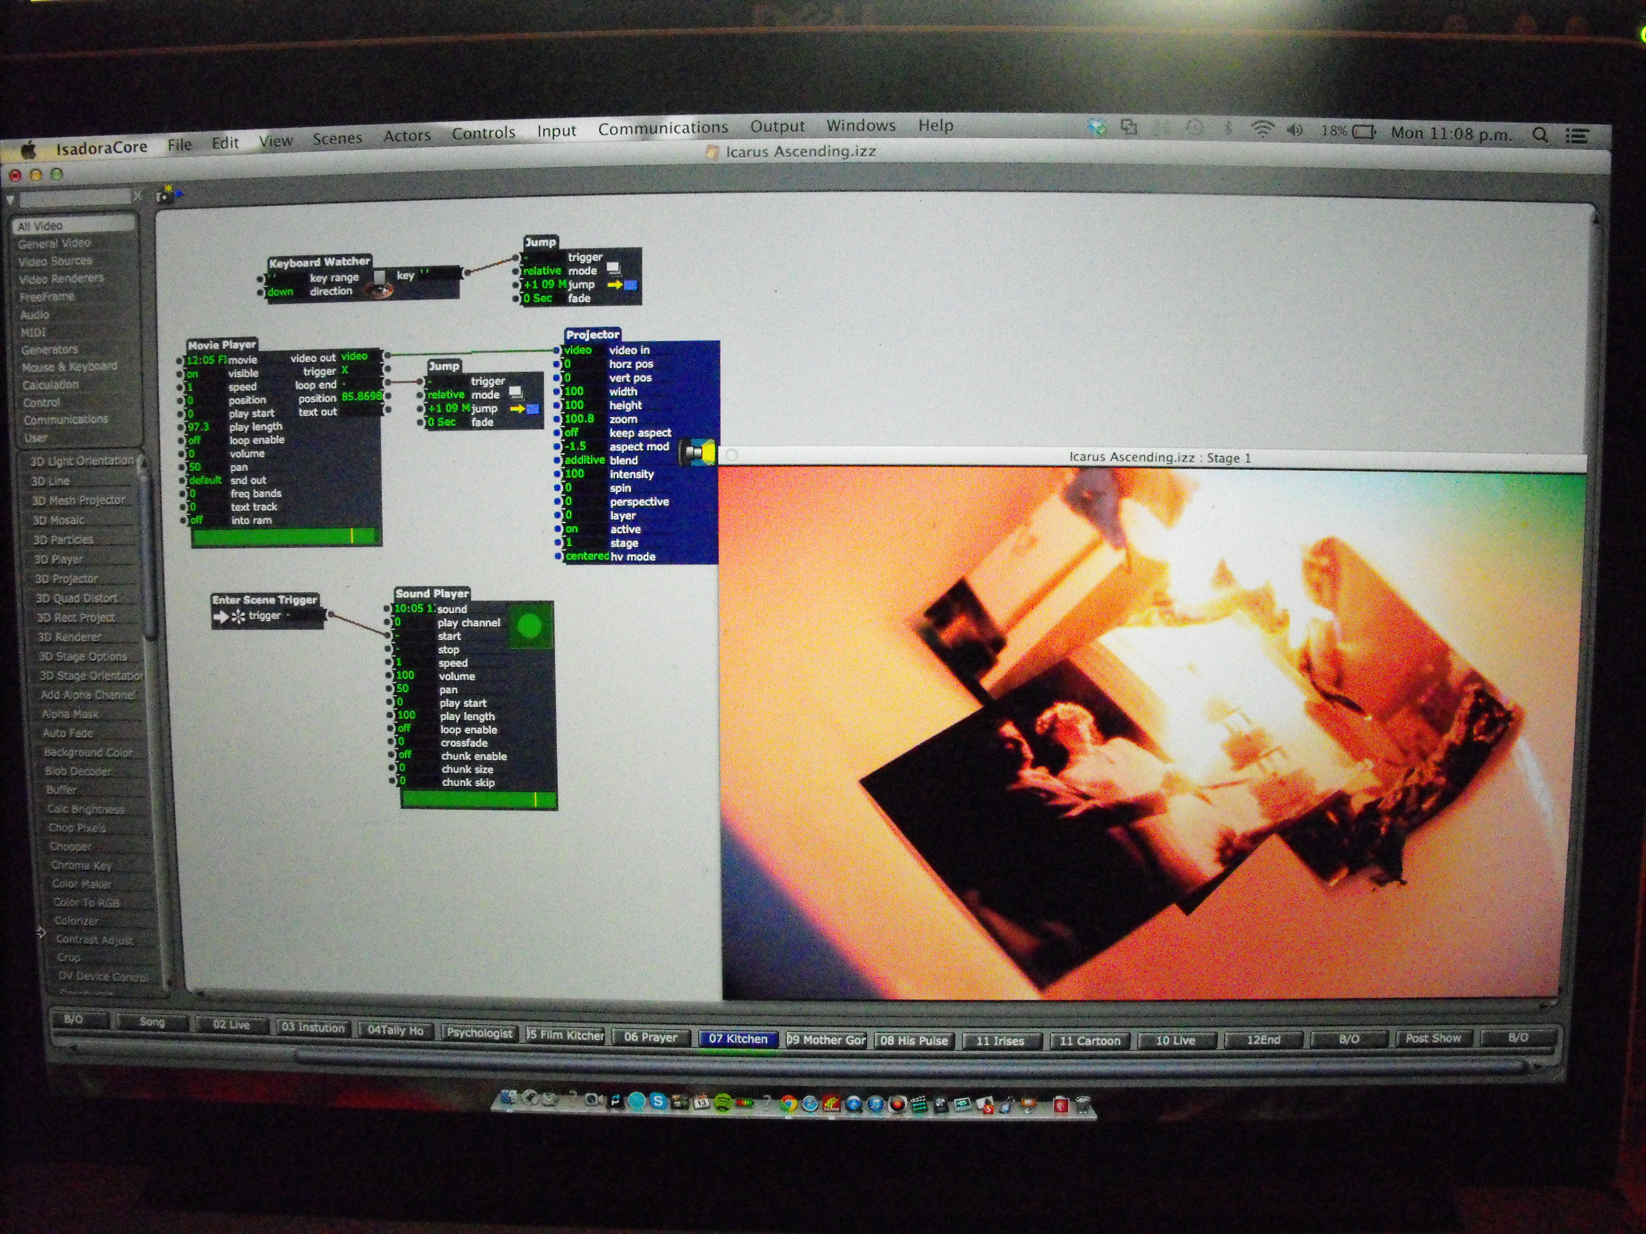The image size is (1646, 1234).
Task: Open the Dropbox menu bar icon
Action: (1097, 127)
